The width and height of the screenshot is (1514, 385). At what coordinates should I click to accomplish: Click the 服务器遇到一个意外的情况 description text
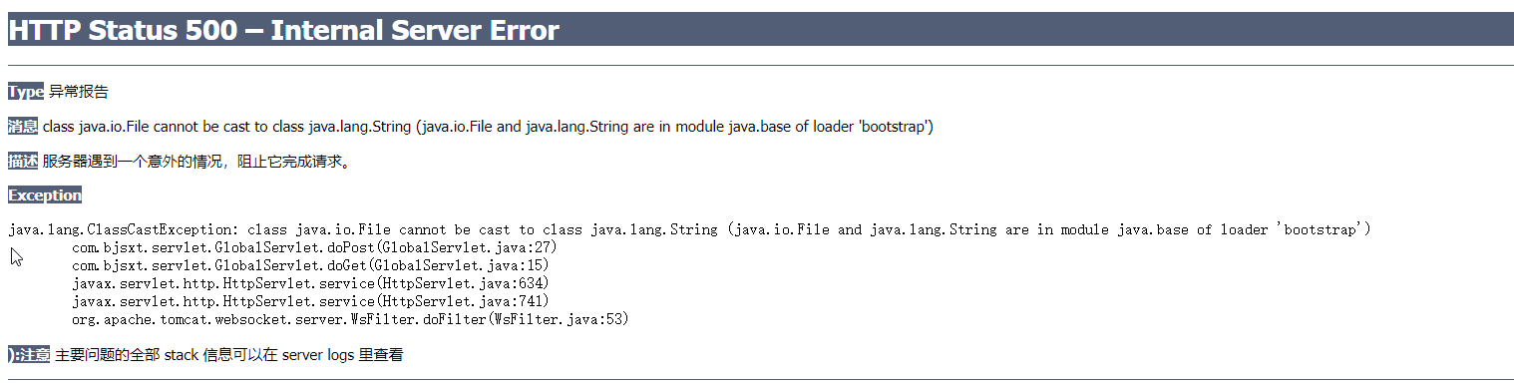click(197, 162)
